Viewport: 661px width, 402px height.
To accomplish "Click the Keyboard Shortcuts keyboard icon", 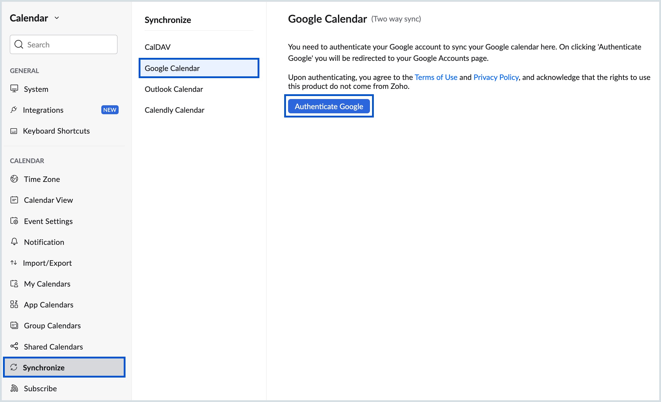I will pos(14,131).
